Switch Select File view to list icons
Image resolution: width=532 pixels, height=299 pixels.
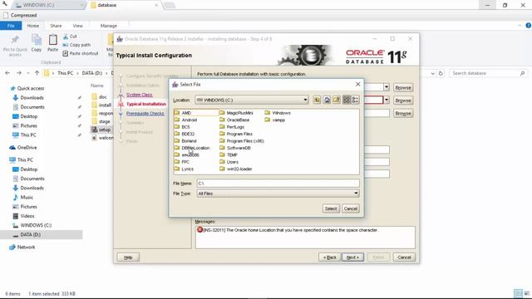tap(347, 100)
